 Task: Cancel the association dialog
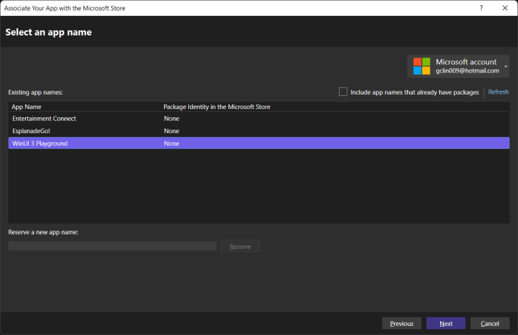coord(489,324)
